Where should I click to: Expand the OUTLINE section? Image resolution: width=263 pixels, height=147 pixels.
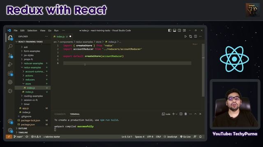pos(23,129)
